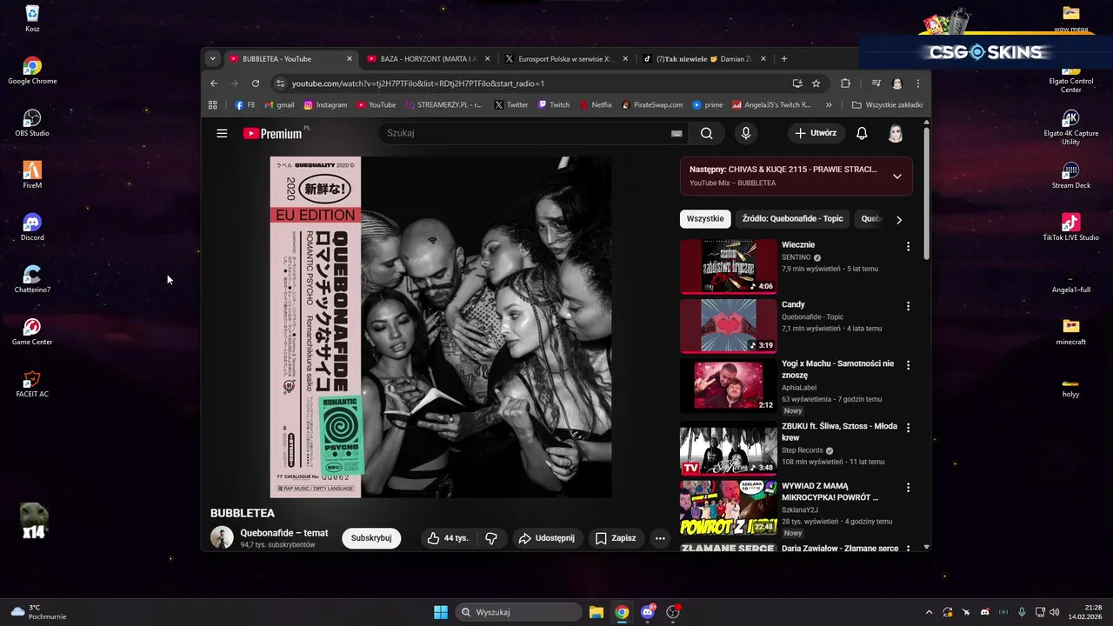Open Chrome media control icon
Viewport: 1113px width, 626px height.
point(876,83)
